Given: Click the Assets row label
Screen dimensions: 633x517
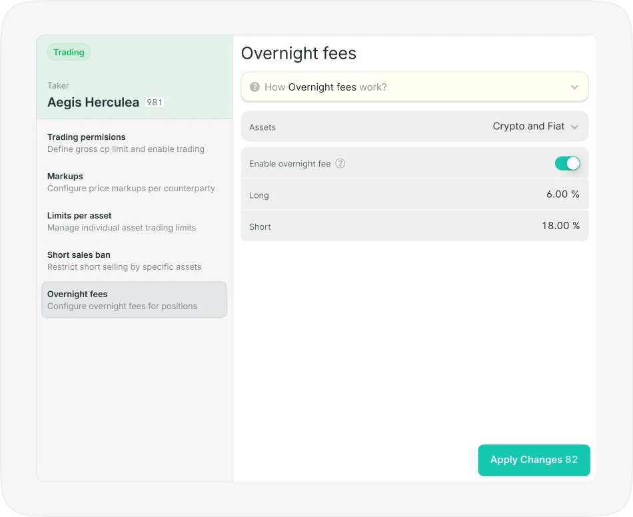Looking at the screenshot, I should point(263,127).
